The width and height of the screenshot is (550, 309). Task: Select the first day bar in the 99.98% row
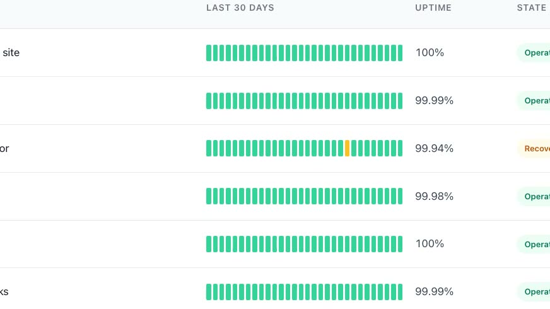tap(209, 196)
